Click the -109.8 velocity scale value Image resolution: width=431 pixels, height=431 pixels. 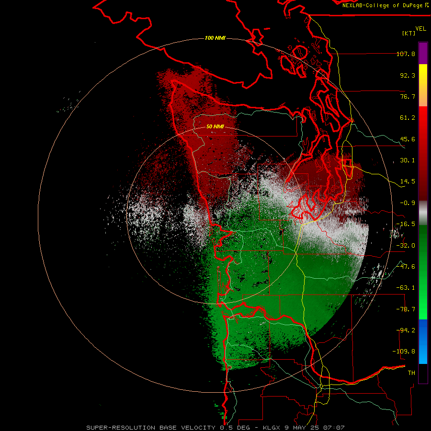[404, 352]
